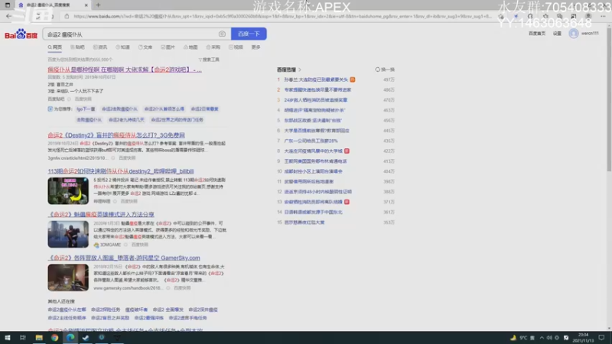This screenshot has width=612, height=344.
Task: Click the Windows Start button
Action: coord(8,337)
